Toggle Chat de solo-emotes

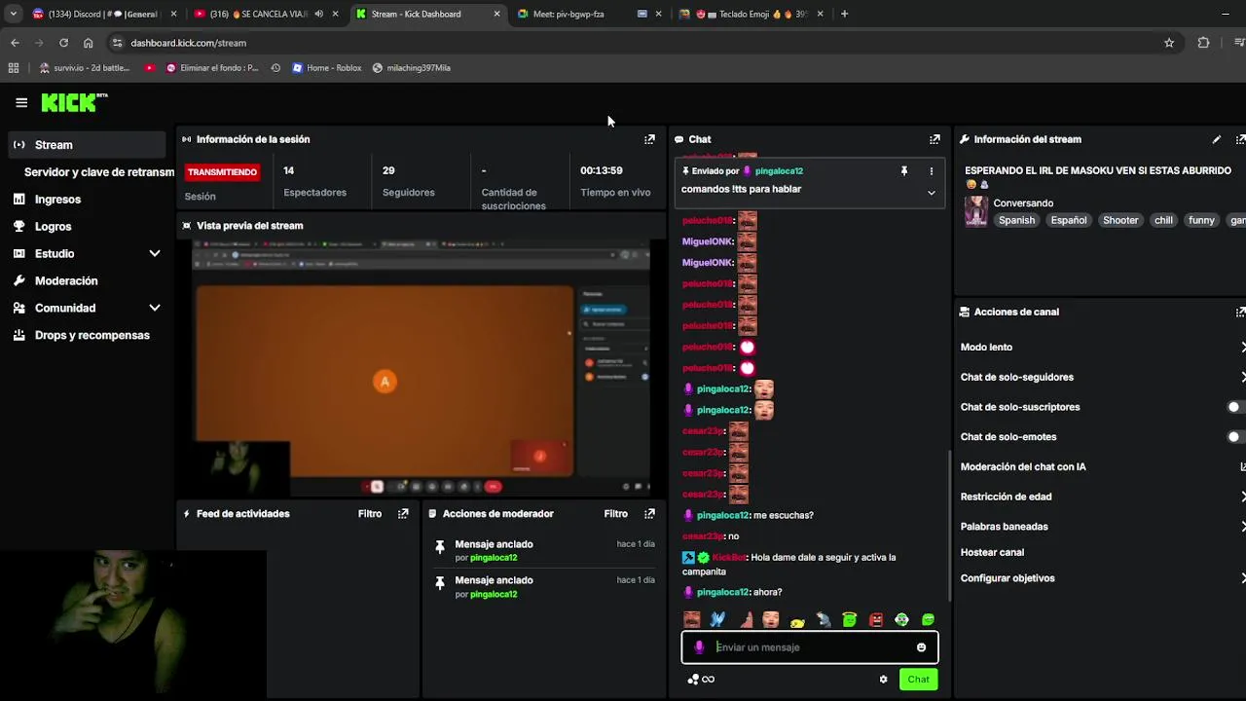tap(1236, 437)
